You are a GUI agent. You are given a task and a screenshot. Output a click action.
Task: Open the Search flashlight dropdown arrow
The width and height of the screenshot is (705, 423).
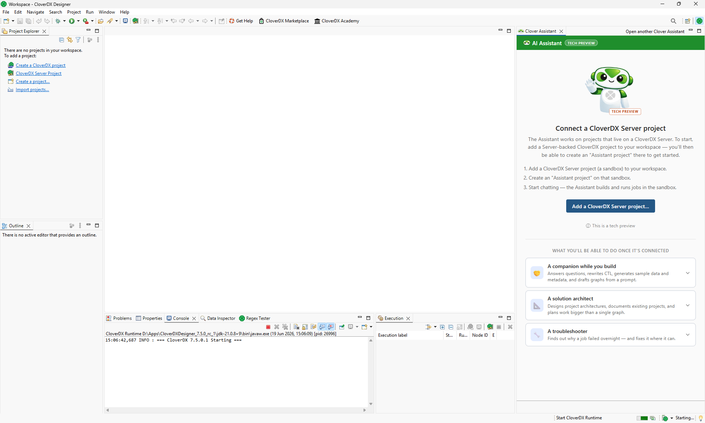coord(116,21)
